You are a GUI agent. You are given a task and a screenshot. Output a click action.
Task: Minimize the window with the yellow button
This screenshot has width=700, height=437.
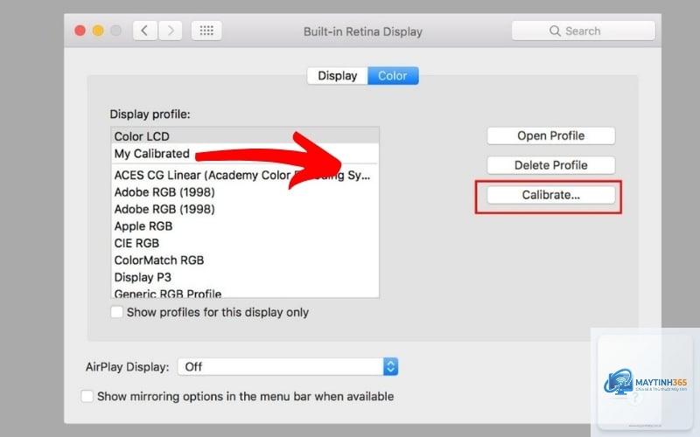[98, 31]
